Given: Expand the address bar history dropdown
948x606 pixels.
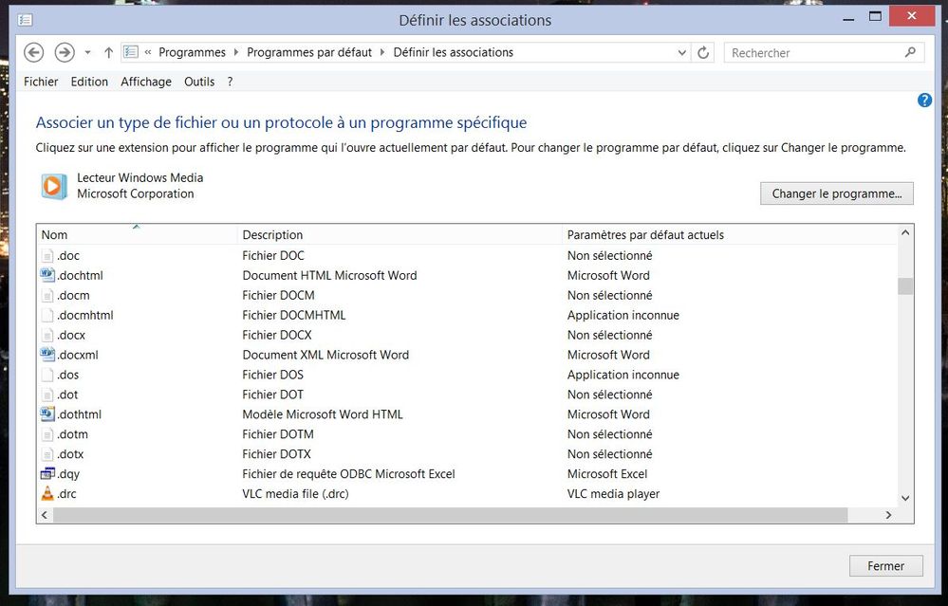Looking at the screenshot, I should tap(681, 53).
